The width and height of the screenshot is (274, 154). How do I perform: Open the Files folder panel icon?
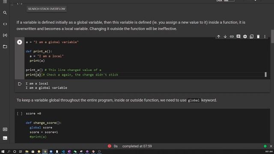[x=5, y=47]
